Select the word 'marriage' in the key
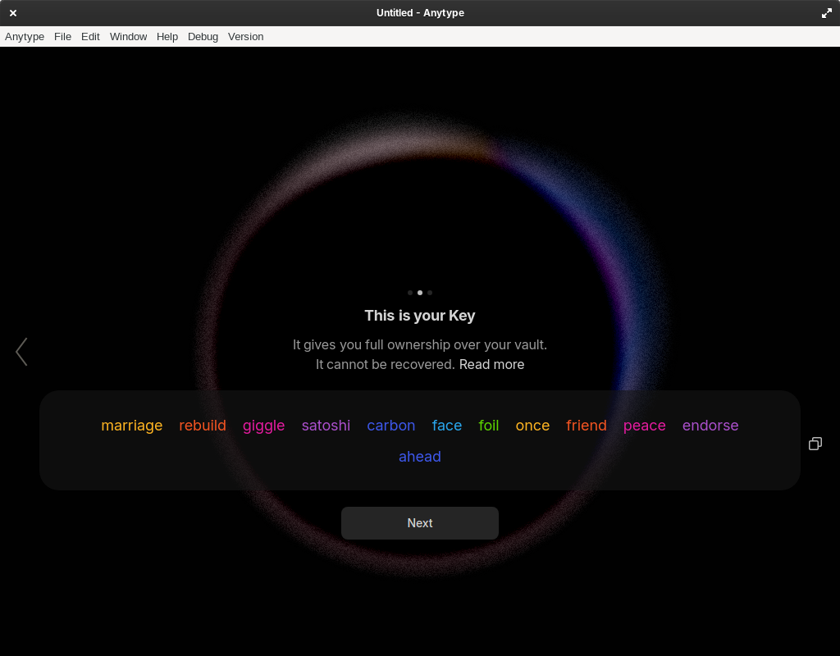Screen dimensions: 840x656 131,426
